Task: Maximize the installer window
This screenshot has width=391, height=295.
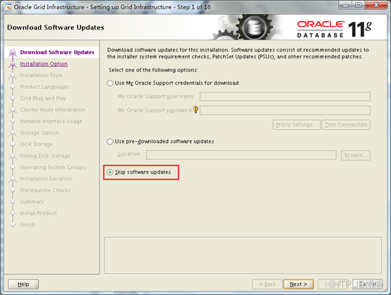Action: click(x=359, y=6)
